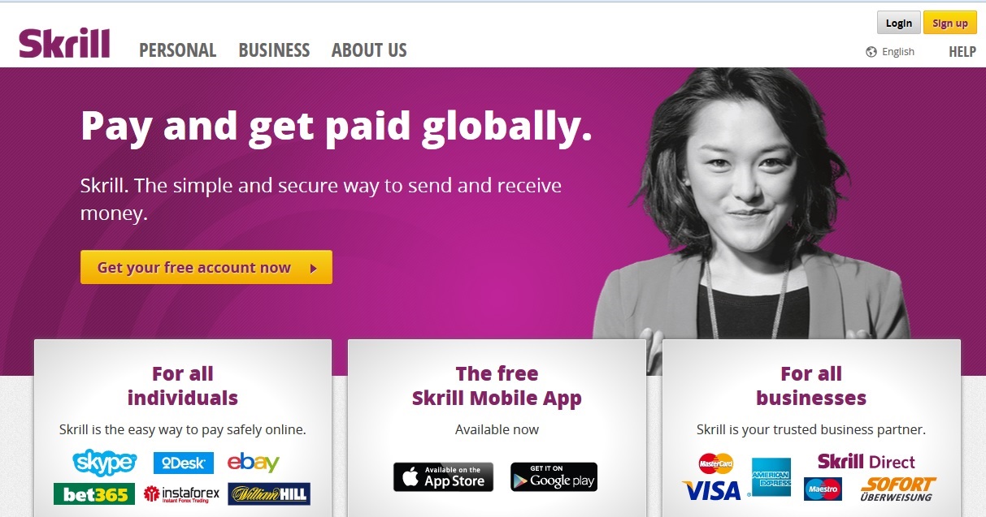
Task: Open the ABOUT US menu
Action: (369, 50)
